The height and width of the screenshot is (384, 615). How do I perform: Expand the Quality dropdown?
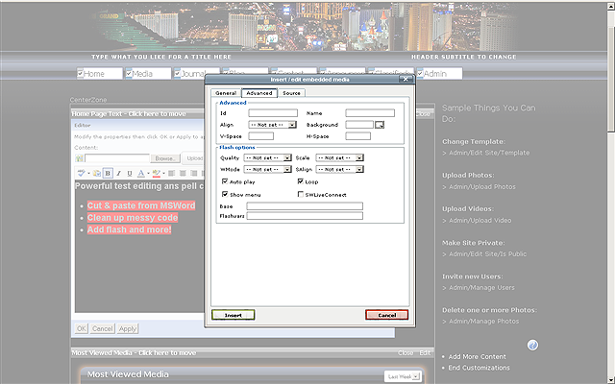(x=267, y=157)
